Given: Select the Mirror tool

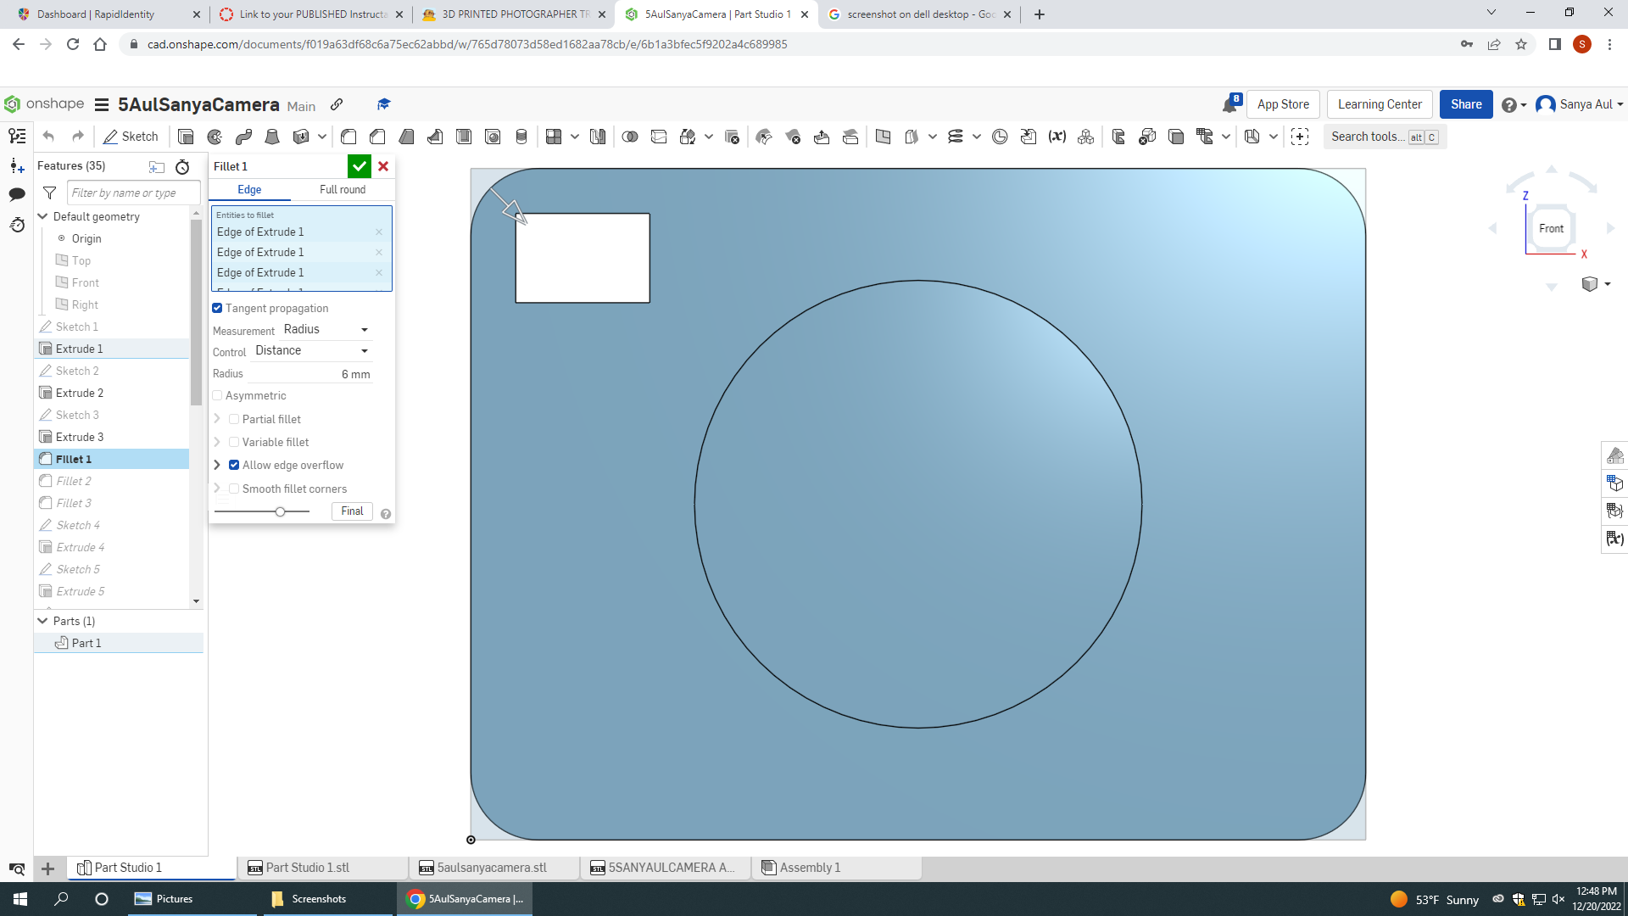Looking at the screenshot, I should tap(598, 137).
